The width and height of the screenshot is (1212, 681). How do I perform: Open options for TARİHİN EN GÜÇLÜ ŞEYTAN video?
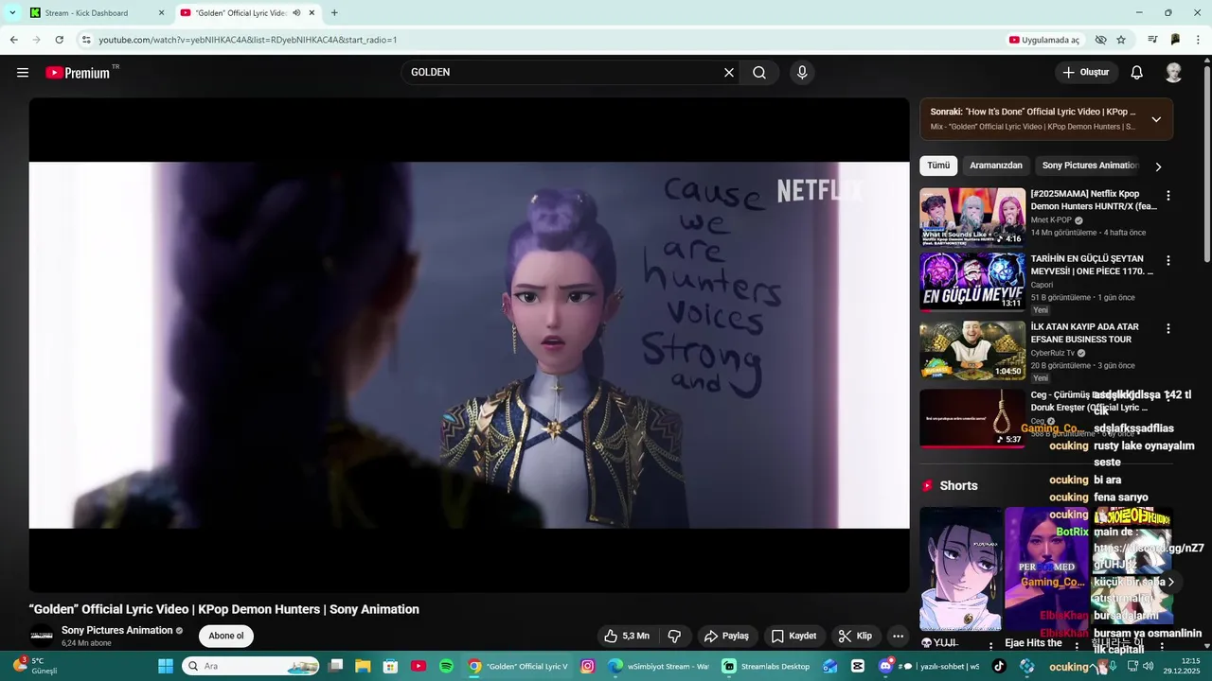pyautogui.click(x=1167, y=260)
